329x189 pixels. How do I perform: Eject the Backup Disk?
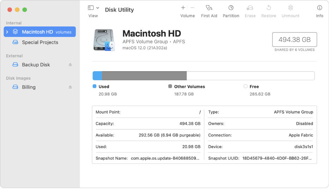(70, 65)
